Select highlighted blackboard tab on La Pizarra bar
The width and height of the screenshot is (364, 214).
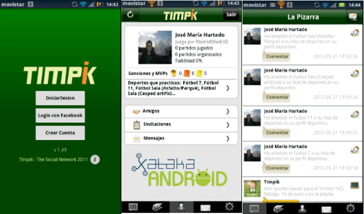(x=255, y=208)
